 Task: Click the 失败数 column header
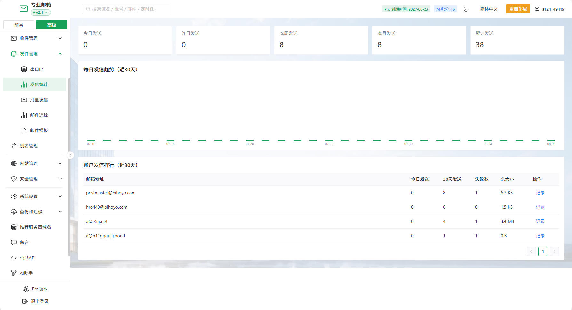[482, 179]
